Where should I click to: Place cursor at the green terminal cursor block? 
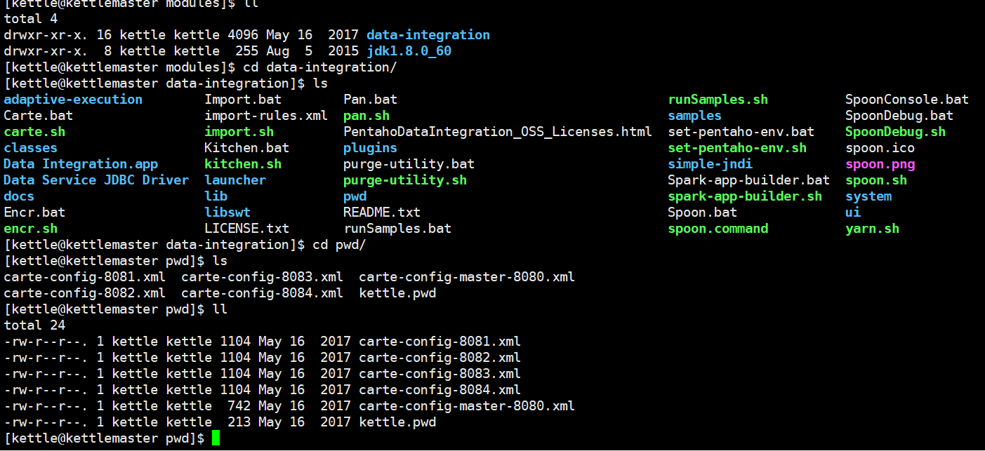[x=216, y=438]
